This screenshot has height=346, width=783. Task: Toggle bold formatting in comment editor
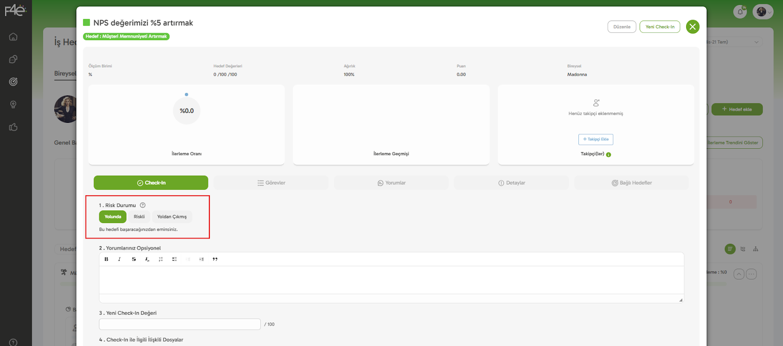point(106,259)
